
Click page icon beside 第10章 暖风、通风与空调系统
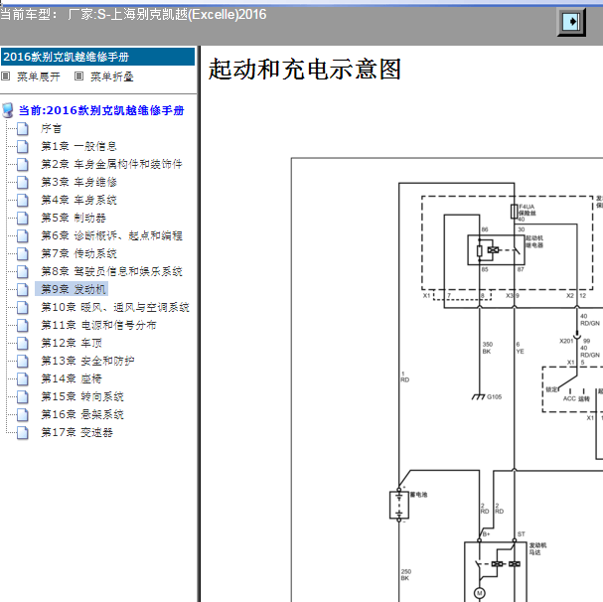(x=23, y=308)
